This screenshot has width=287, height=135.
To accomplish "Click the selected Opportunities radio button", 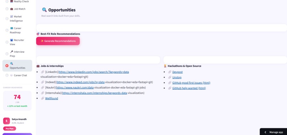I will click(7, 66).
